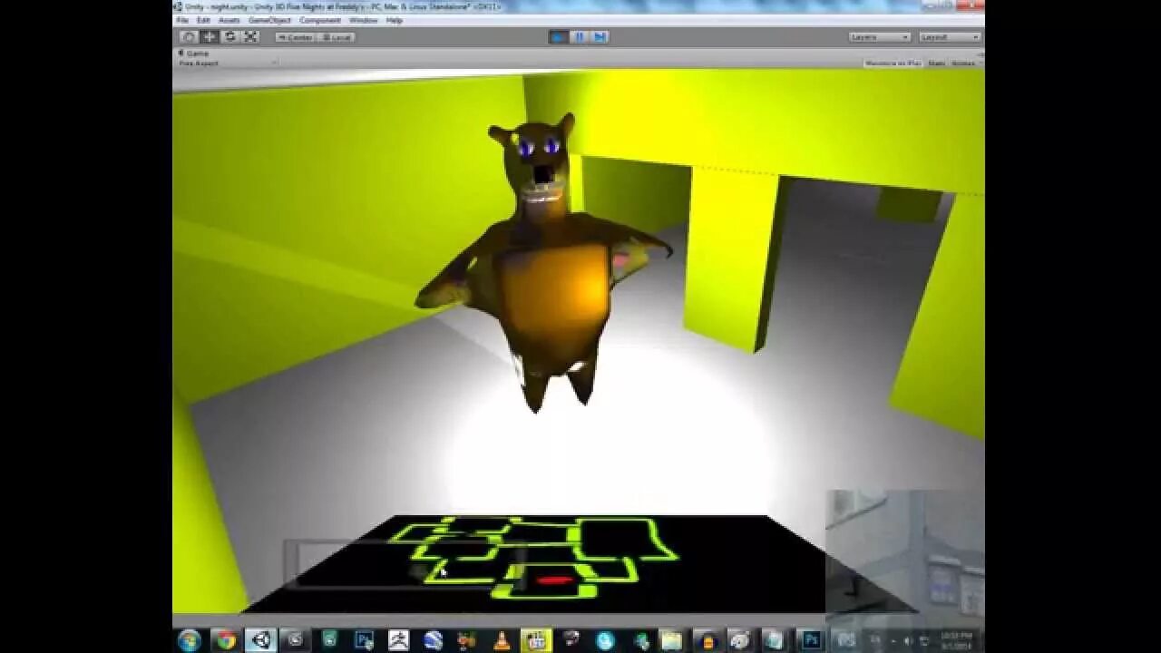Toggle the Stats overlay button
The width and height of the screenshot is (1161, 653).
(x=936, y=63)
